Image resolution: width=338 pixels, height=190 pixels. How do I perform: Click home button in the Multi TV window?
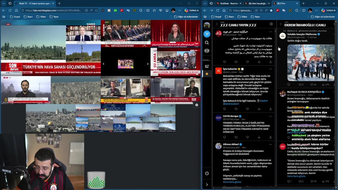pyautogui.click(x=16, y=10)
